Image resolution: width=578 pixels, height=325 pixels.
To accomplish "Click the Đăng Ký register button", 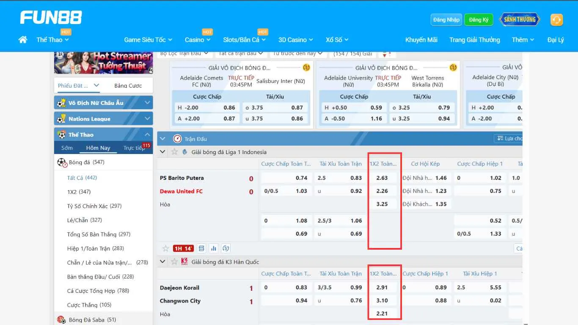I will click(x=478, y=20).
